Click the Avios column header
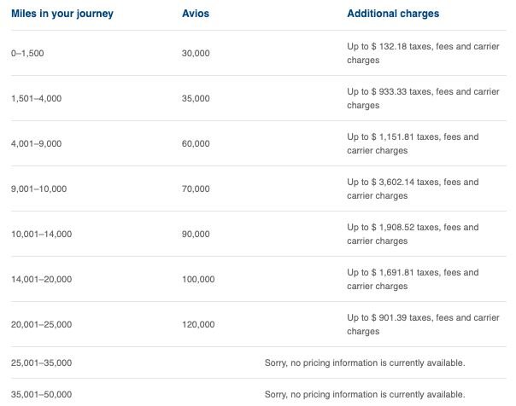516x406 pixels. [196, 14]
